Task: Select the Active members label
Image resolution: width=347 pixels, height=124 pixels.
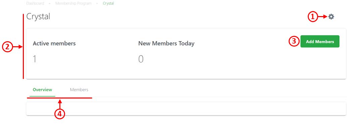Action: point(54,43)
